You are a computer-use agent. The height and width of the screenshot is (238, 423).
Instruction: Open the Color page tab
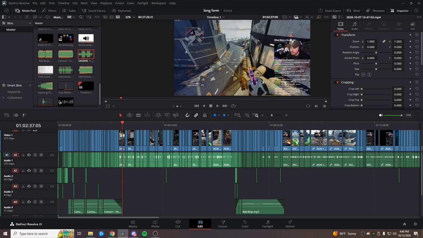click(x=245, y=224)
